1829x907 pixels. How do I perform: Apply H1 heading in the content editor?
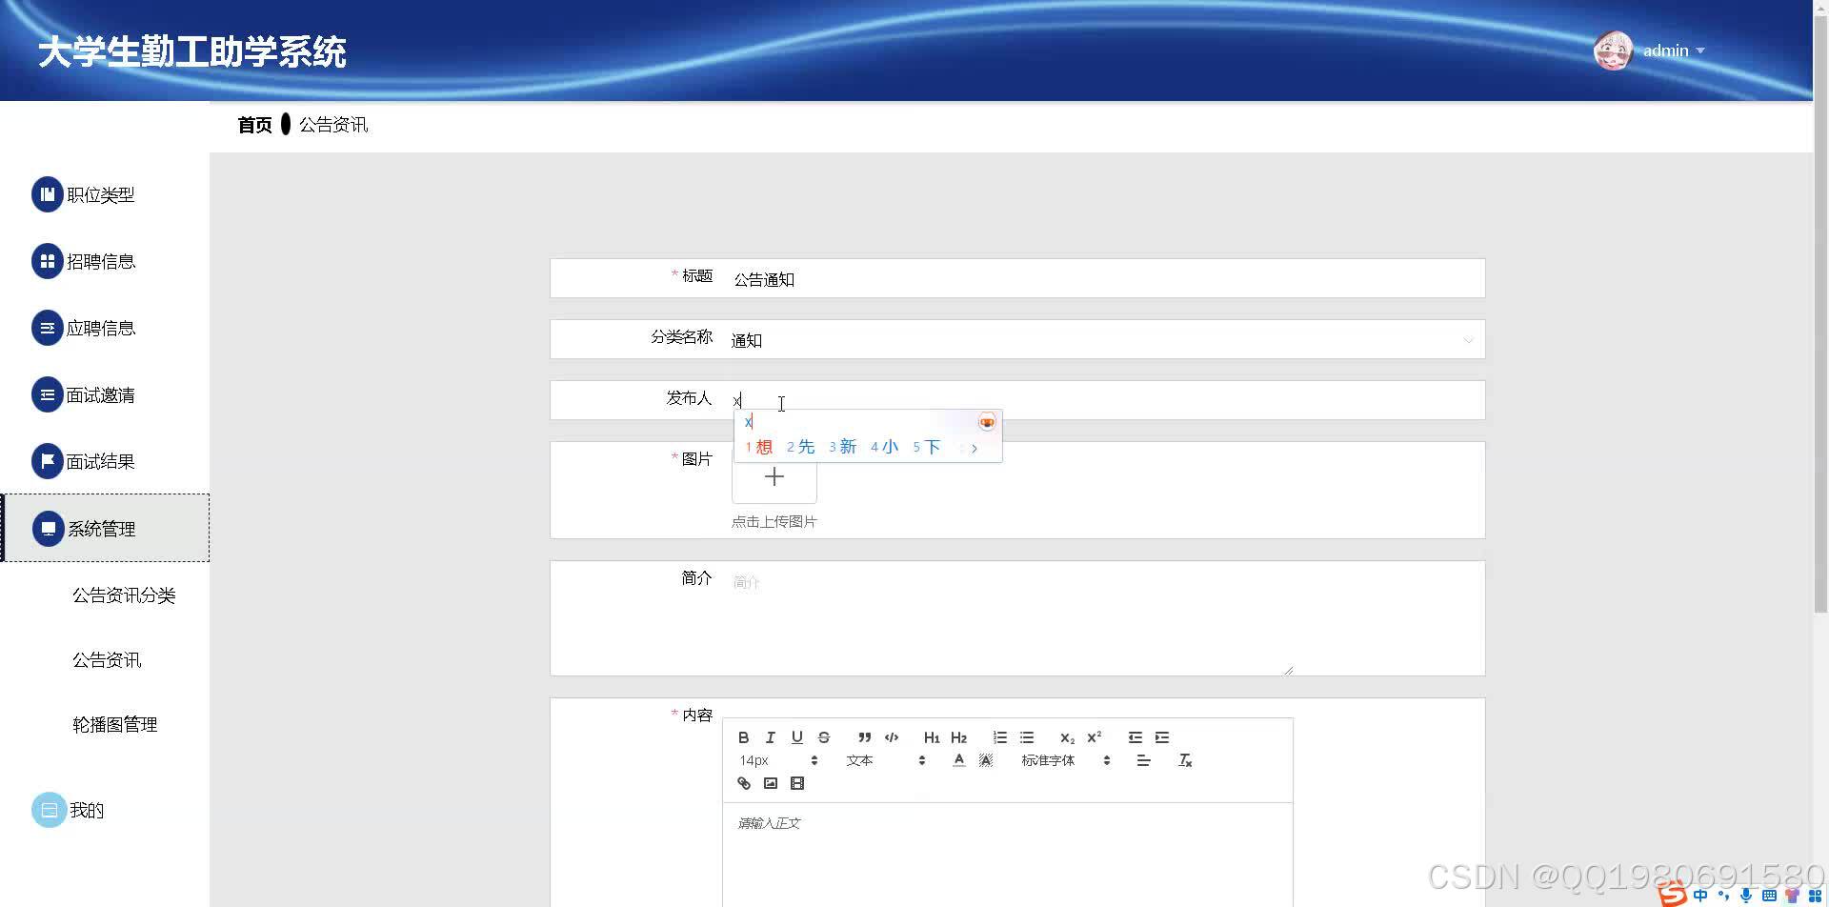932,737
